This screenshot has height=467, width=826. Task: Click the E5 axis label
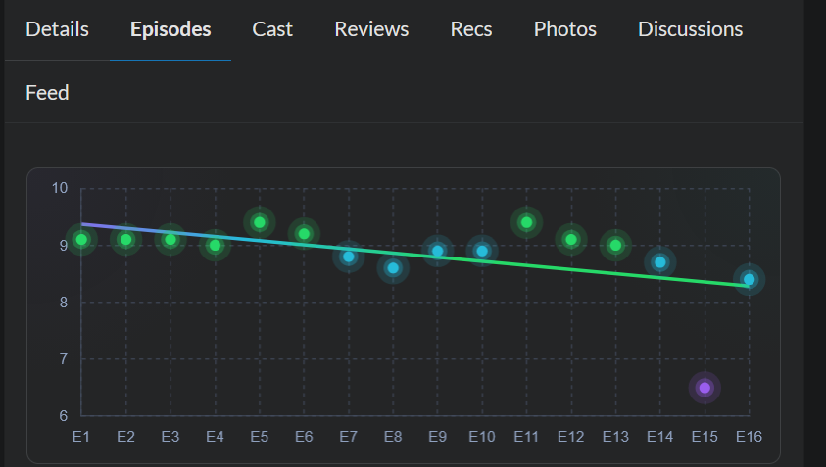click(x=260, y=437)
